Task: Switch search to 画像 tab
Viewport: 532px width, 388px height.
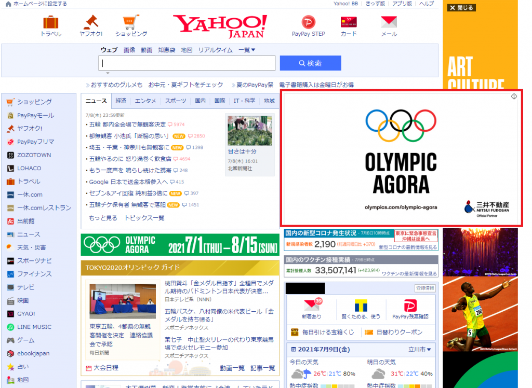Action: pos(129,50)
